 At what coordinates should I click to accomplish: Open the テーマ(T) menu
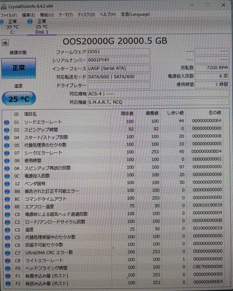(x=66, y=15)
